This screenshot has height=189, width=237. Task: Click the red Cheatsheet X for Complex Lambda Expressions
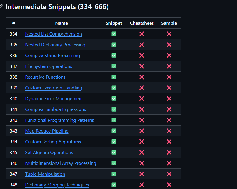[141, 109]
